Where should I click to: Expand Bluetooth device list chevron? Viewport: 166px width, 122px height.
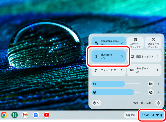(122, 56)
